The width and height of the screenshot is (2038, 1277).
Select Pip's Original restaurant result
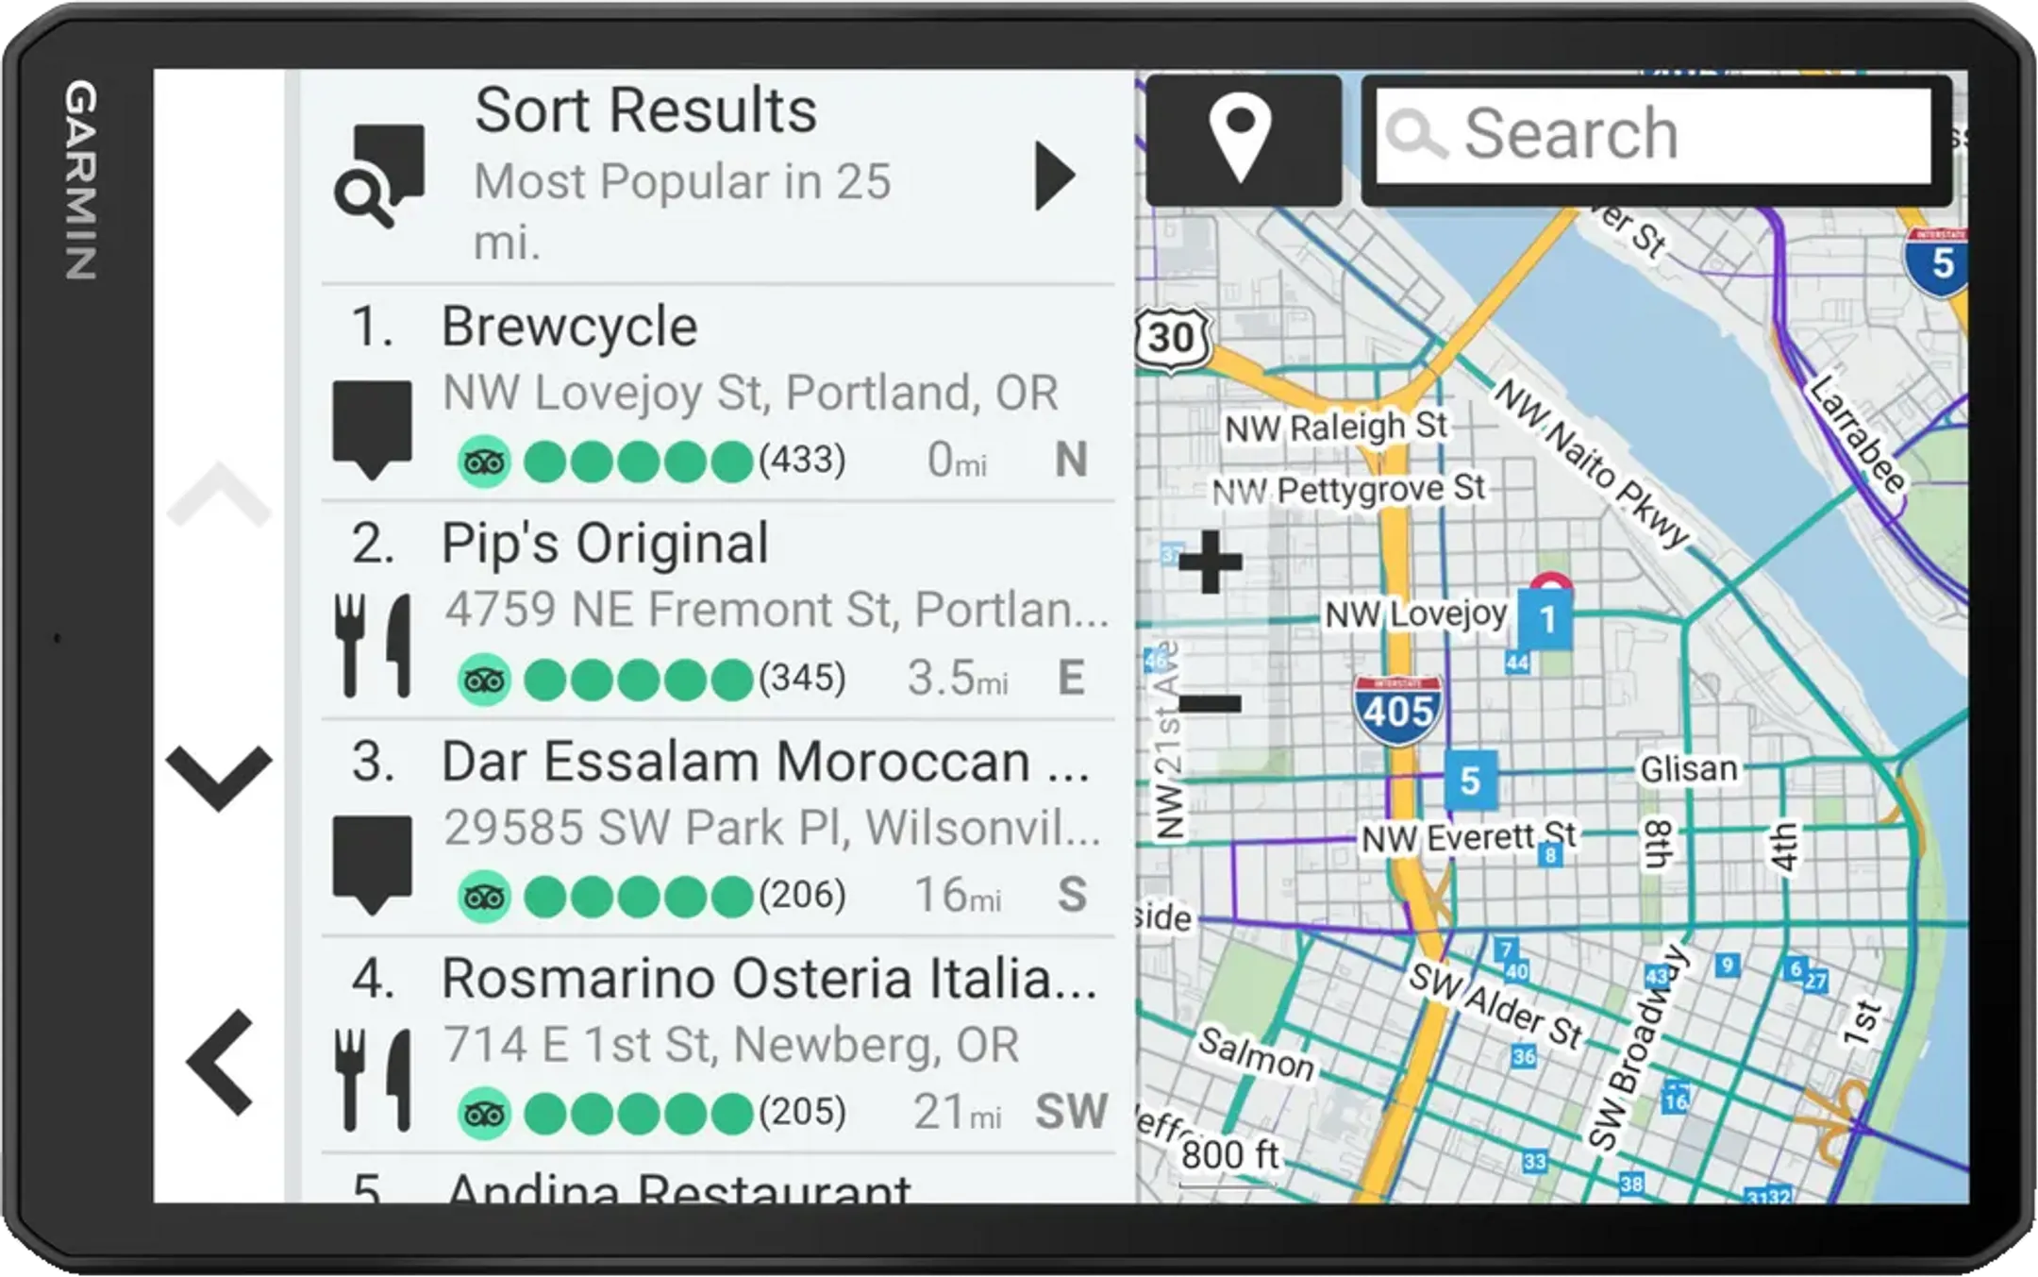click(717, 611)
